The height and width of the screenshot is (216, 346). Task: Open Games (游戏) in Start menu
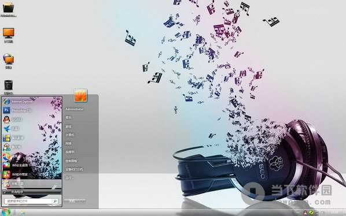[68, 126]
